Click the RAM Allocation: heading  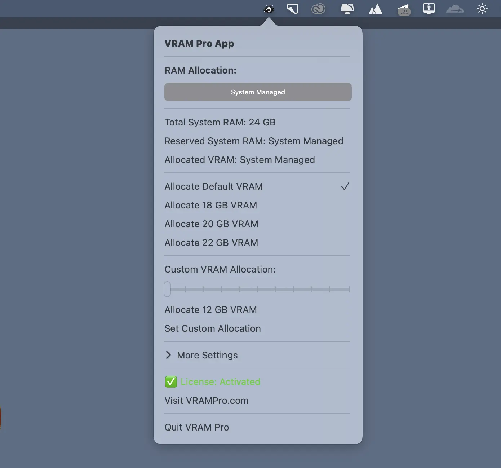[x=200, y=70]
